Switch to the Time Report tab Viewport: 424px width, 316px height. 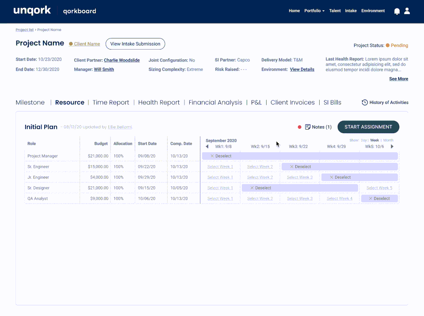pyautogui.click(x=111, y=102)
